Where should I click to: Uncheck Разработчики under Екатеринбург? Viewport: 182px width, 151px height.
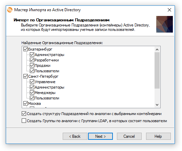tap(32, 60)
